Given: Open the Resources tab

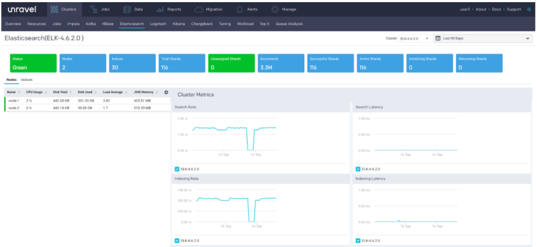Looking at the screenshot, I should 37,24.
